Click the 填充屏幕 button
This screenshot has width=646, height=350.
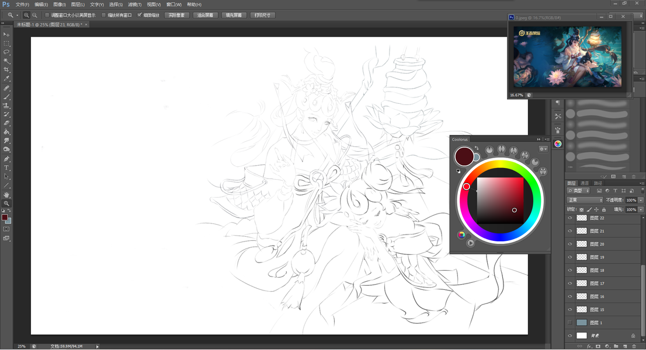(x=234, y=15)
